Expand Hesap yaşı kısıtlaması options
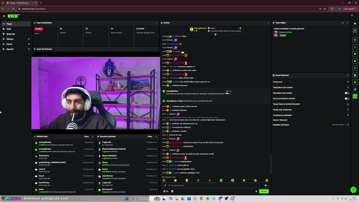 click(348, 110)
